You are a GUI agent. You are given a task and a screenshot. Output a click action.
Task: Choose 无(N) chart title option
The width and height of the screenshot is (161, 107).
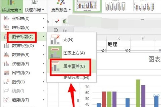click(x=71, y=40)
